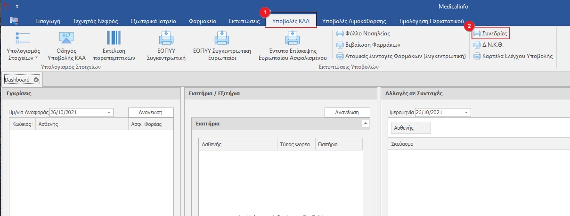Switch to Φαρμακείο ribbon tab
The image size is (570, 216).
202,21
